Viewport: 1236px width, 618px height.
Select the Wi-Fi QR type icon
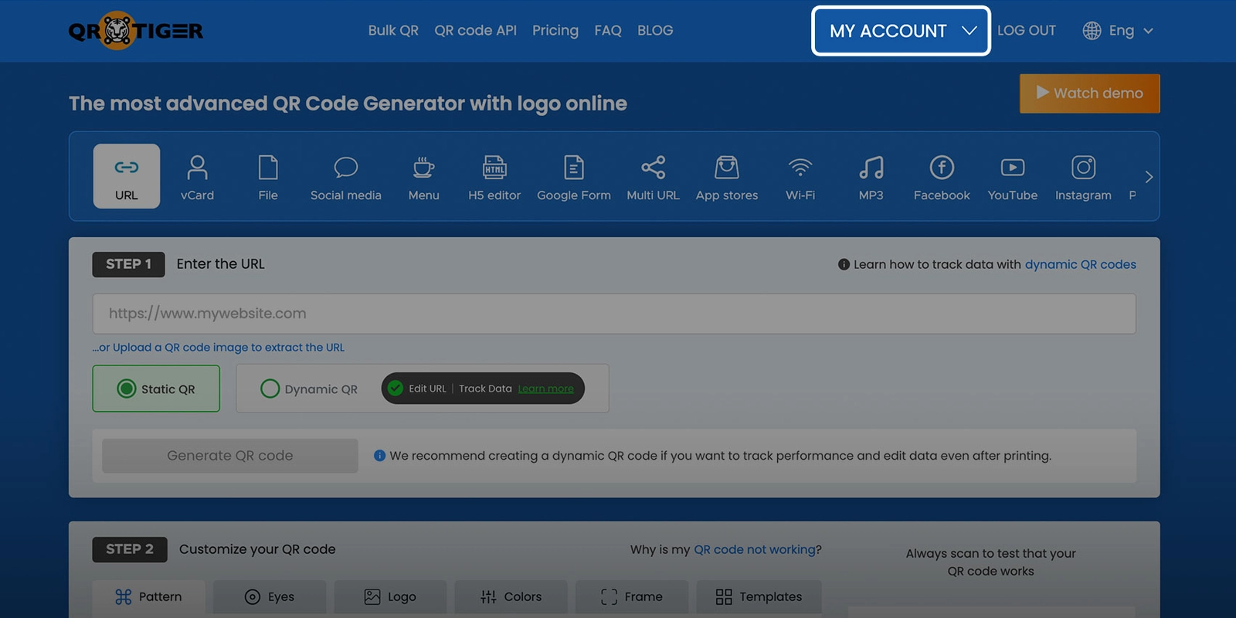point(800,177)
